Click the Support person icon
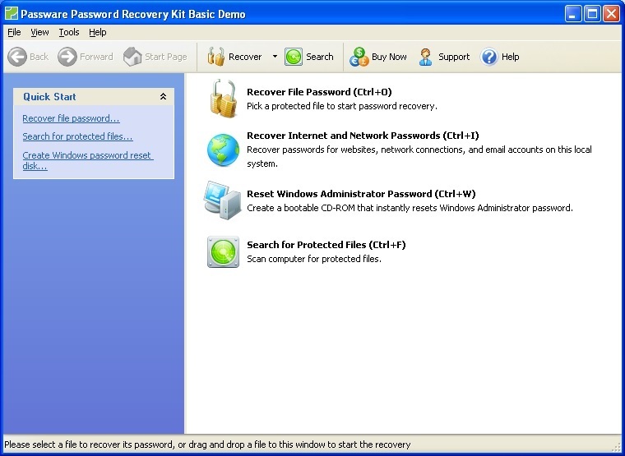Image resolution: width=625 pixels, height=456 pixels. point(426,57)
